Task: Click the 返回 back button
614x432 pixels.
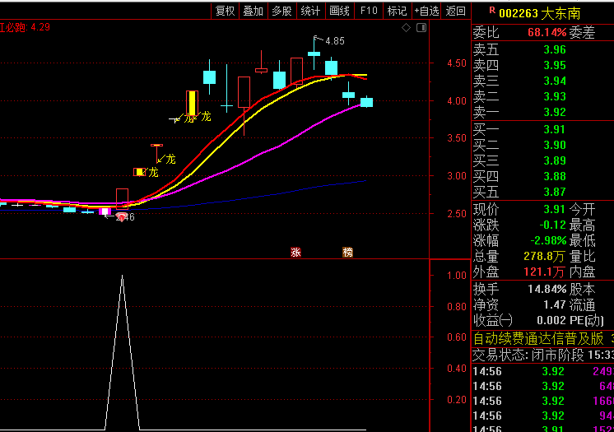Action: pos(456,11)
